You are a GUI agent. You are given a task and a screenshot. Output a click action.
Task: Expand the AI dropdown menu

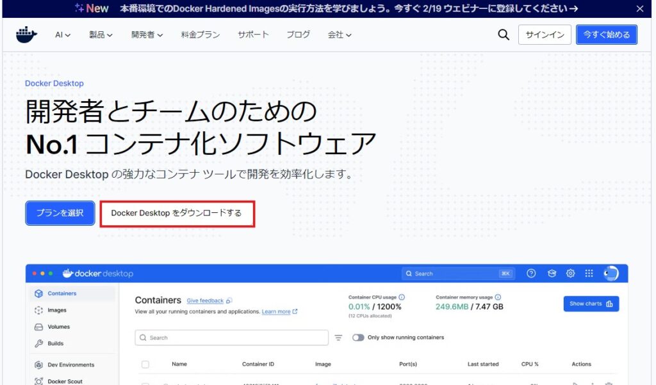(63, 35)
